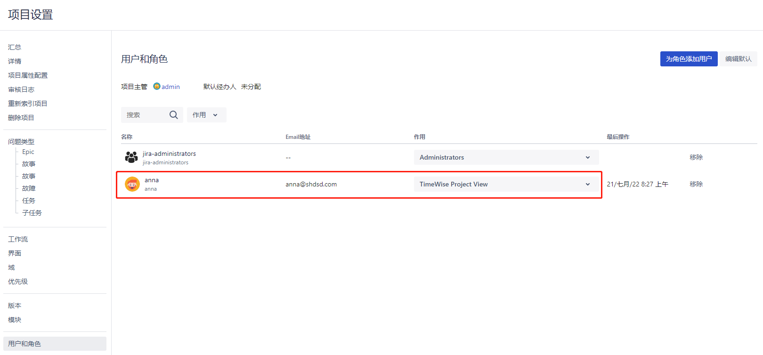The height and width of the screenshot is (355, 763).
Task: Remove anna using 移除 link
Action: (x=696, y=184)
